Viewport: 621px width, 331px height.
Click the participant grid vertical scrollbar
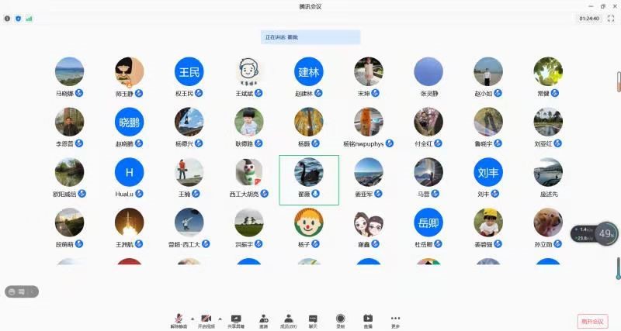tap(618, 81)
